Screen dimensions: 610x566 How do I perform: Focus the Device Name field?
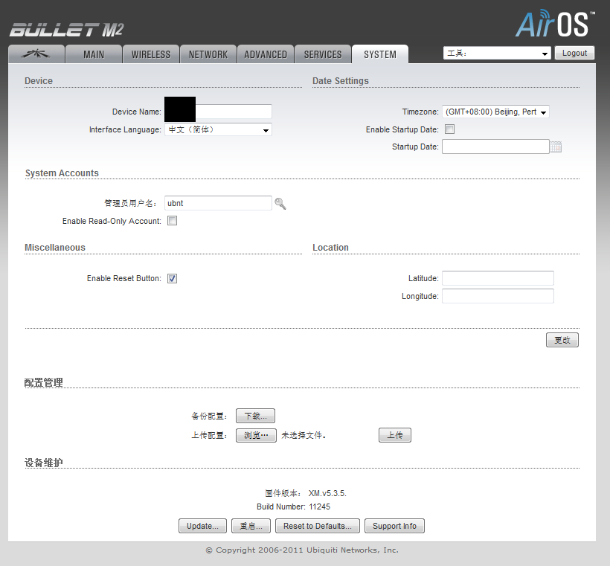click(x=218, y=112)
